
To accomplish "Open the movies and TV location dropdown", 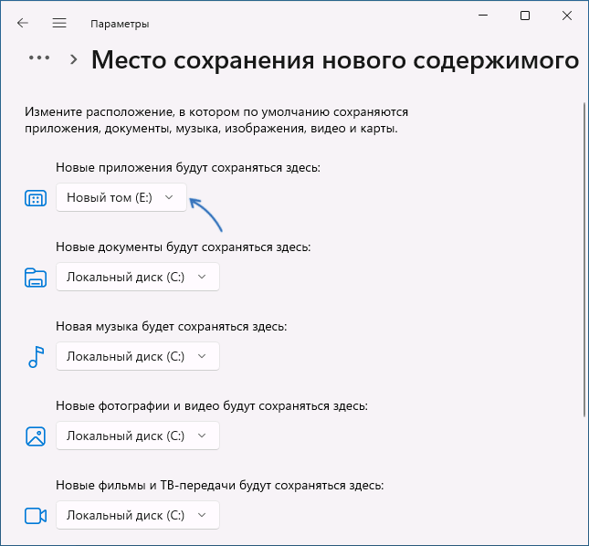I will [138, 515].
